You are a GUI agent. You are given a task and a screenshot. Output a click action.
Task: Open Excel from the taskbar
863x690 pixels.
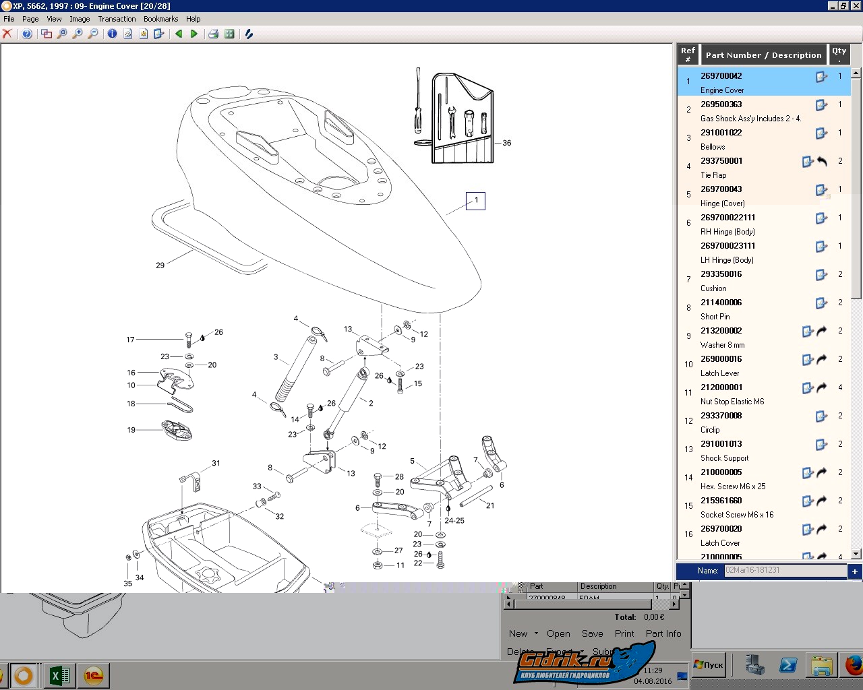point(59,675)
